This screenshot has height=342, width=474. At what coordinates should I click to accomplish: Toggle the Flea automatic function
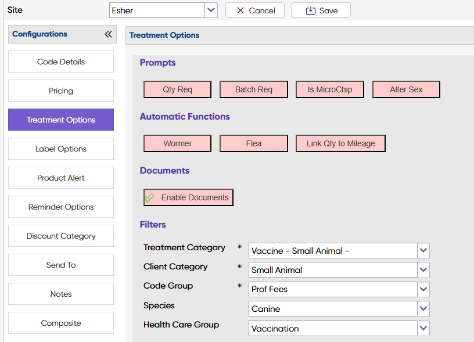(253, 143)
